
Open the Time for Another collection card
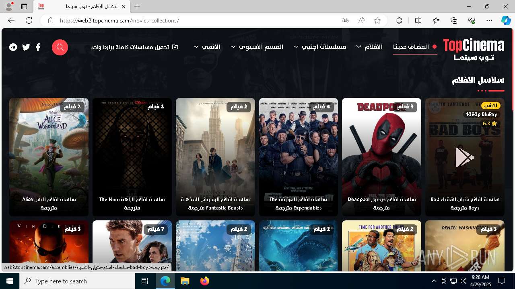click(x=381, y=246)
